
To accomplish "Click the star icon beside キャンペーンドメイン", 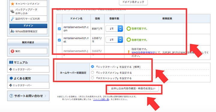I will click(x=13, y=4).
